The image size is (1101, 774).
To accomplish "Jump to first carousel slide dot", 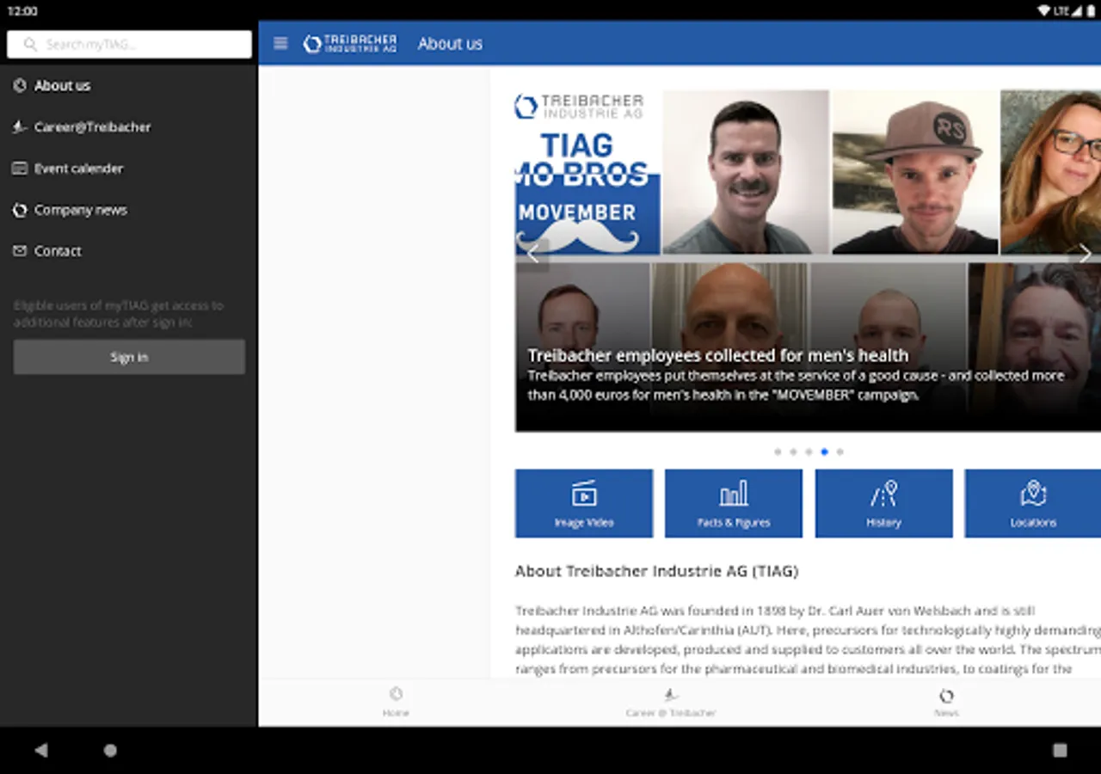I will [x=778, y=451].
